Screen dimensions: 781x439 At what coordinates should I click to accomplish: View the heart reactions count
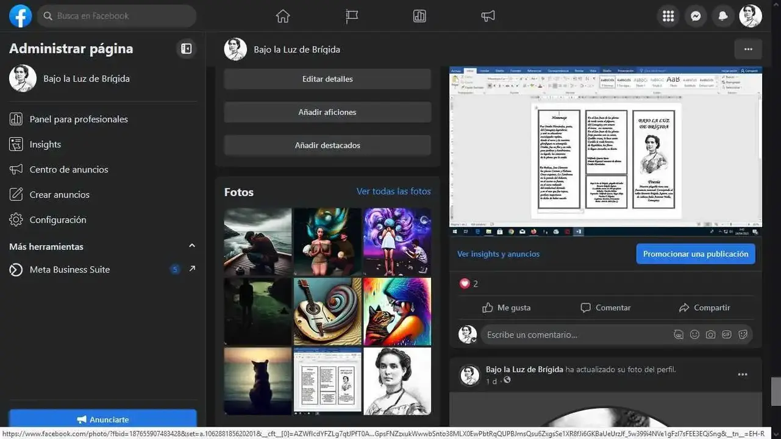click(x=468, y=284)
